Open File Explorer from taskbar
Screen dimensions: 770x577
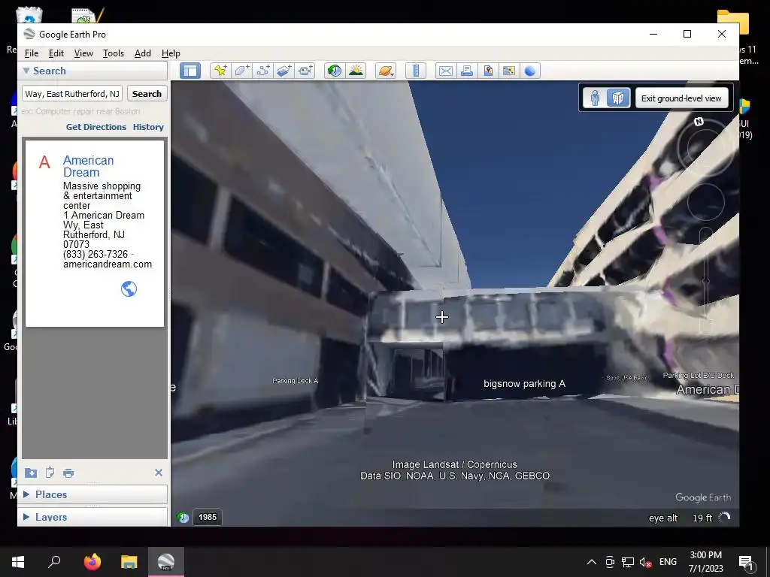click(x=129, y=562)
